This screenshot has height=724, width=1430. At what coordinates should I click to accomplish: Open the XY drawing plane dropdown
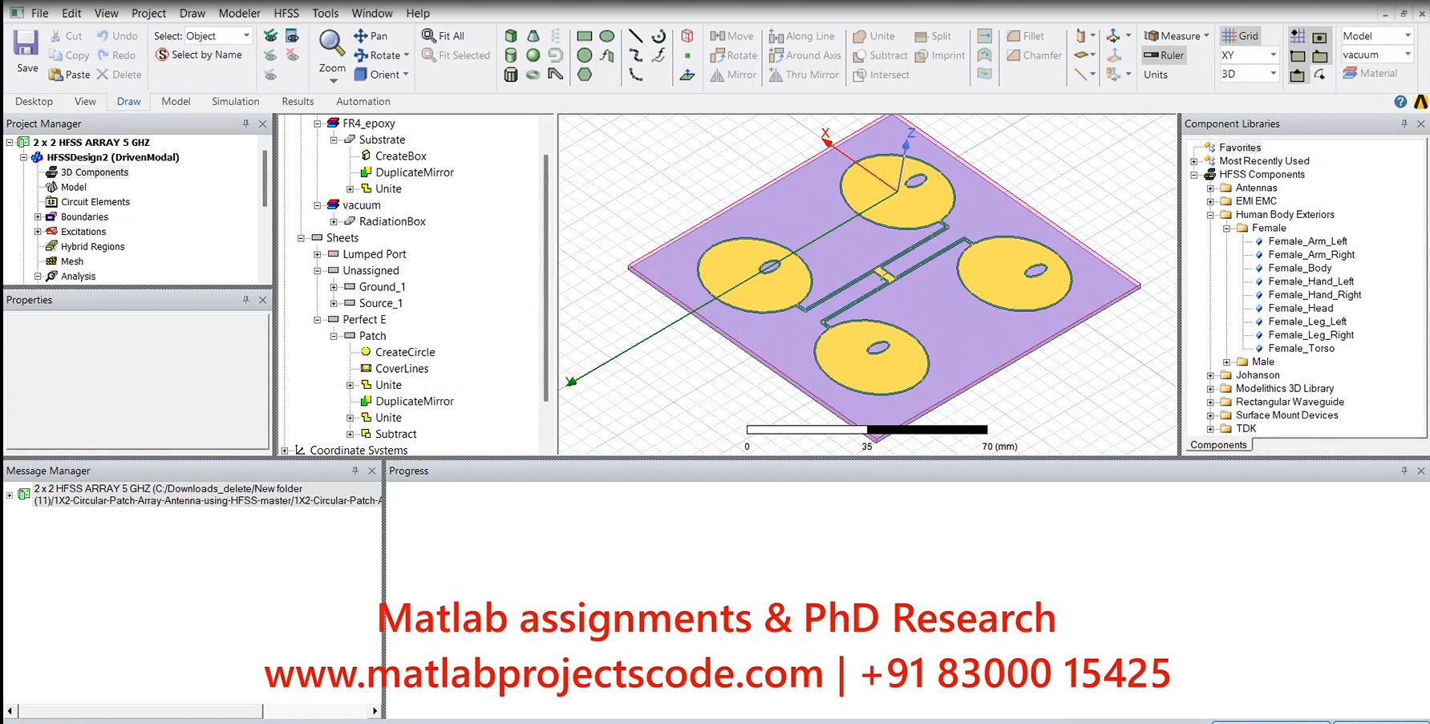[x=1273, y=55]
